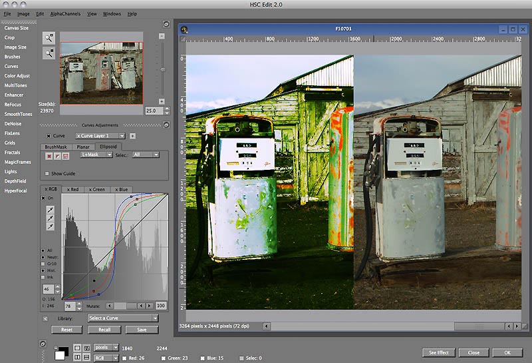This screenshot has height=363, width=532.
Task: Click the '<' collapse button beside Library
Action: 45,318
